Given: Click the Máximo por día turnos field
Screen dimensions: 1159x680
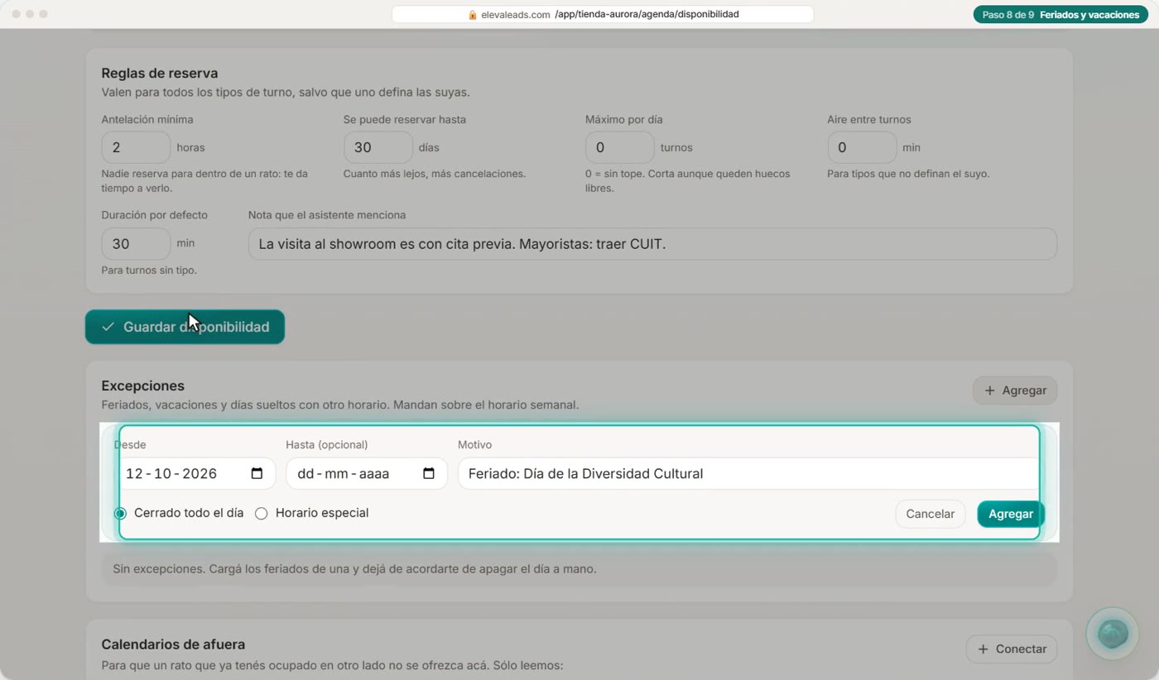Looking at the screenshot, I should coord(620,147).
